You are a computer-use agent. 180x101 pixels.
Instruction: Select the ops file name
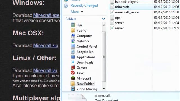(x=118, y=18)
